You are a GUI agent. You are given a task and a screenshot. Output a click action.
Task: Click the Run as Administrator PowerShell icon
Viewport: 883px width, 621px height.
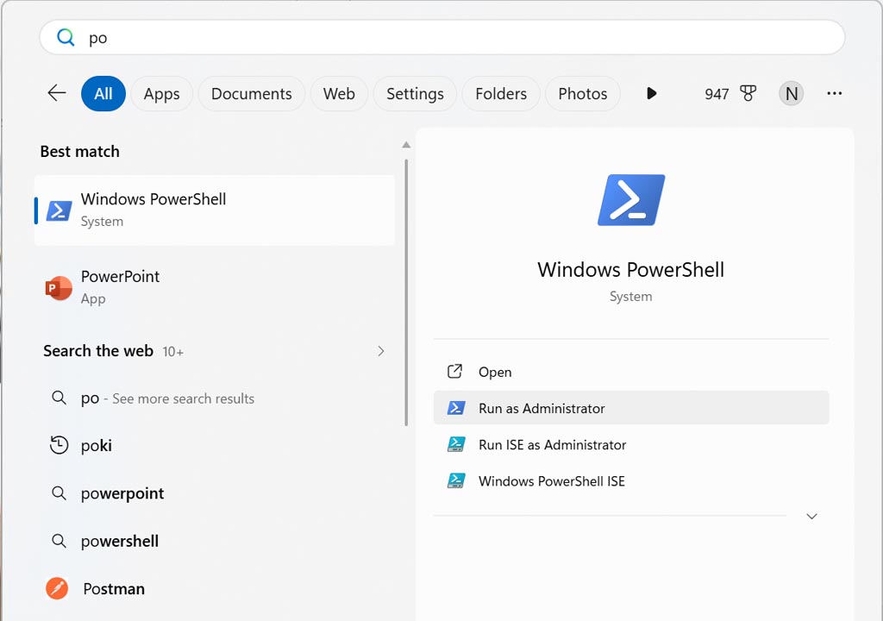pyautogui.click(x=455, y=408)
